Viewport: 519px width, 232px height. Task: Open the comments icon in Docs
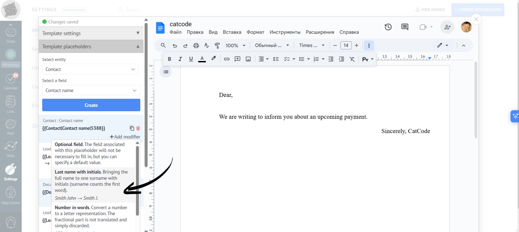click(x=405, y=27)
